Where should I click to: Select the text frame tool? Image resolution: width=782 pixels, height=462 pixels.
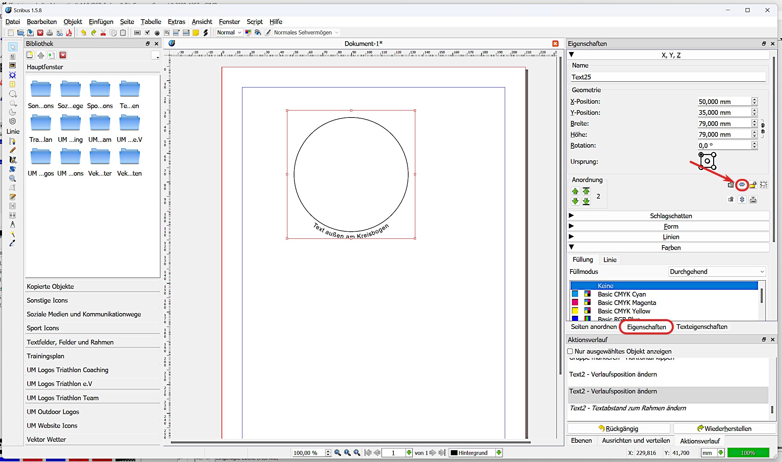pos(12,56)
